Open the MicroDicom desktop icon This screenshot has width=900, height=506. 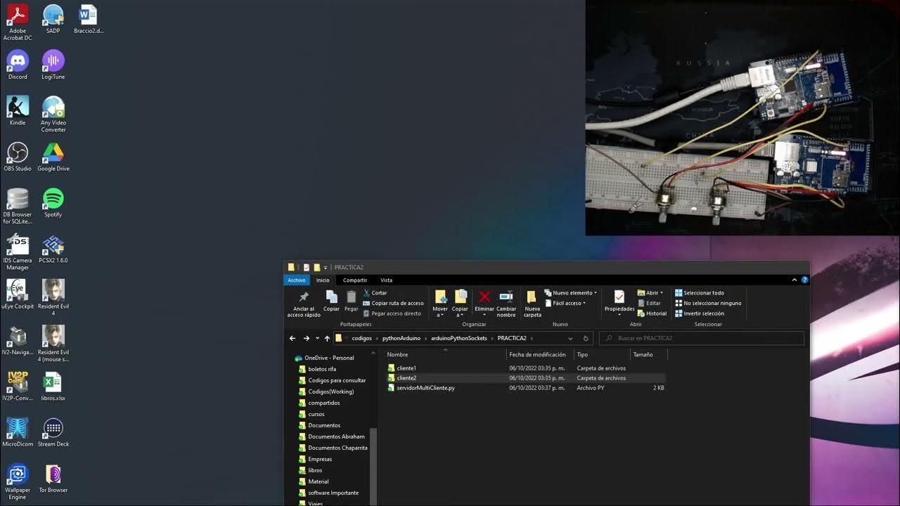point(18,432)
